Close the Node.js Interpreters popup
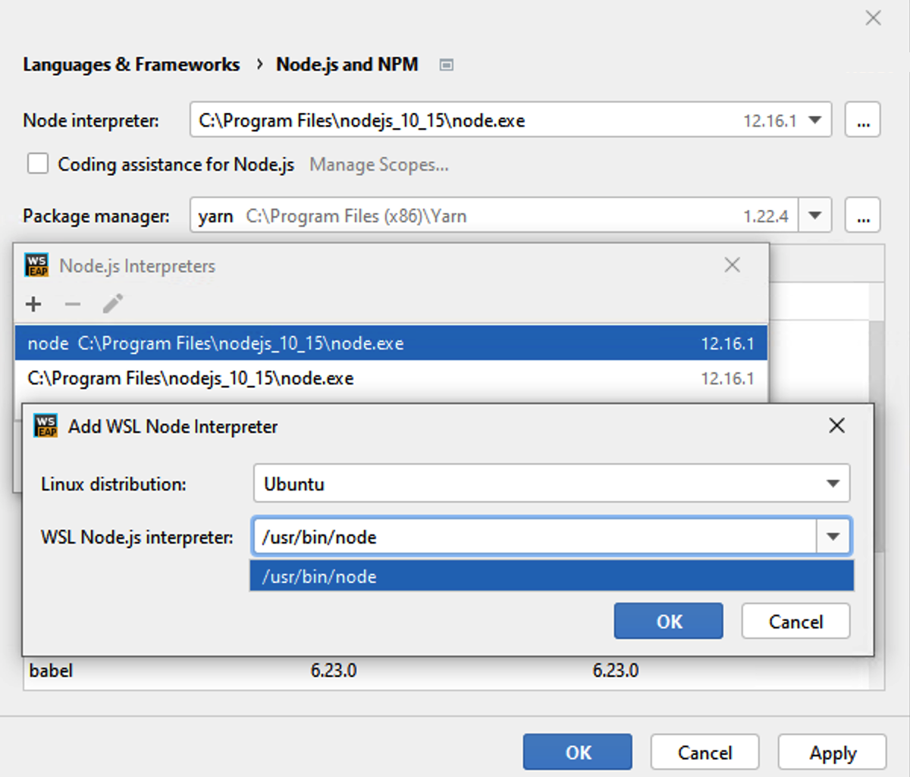 pyautogui.click(x=732, y=265)
